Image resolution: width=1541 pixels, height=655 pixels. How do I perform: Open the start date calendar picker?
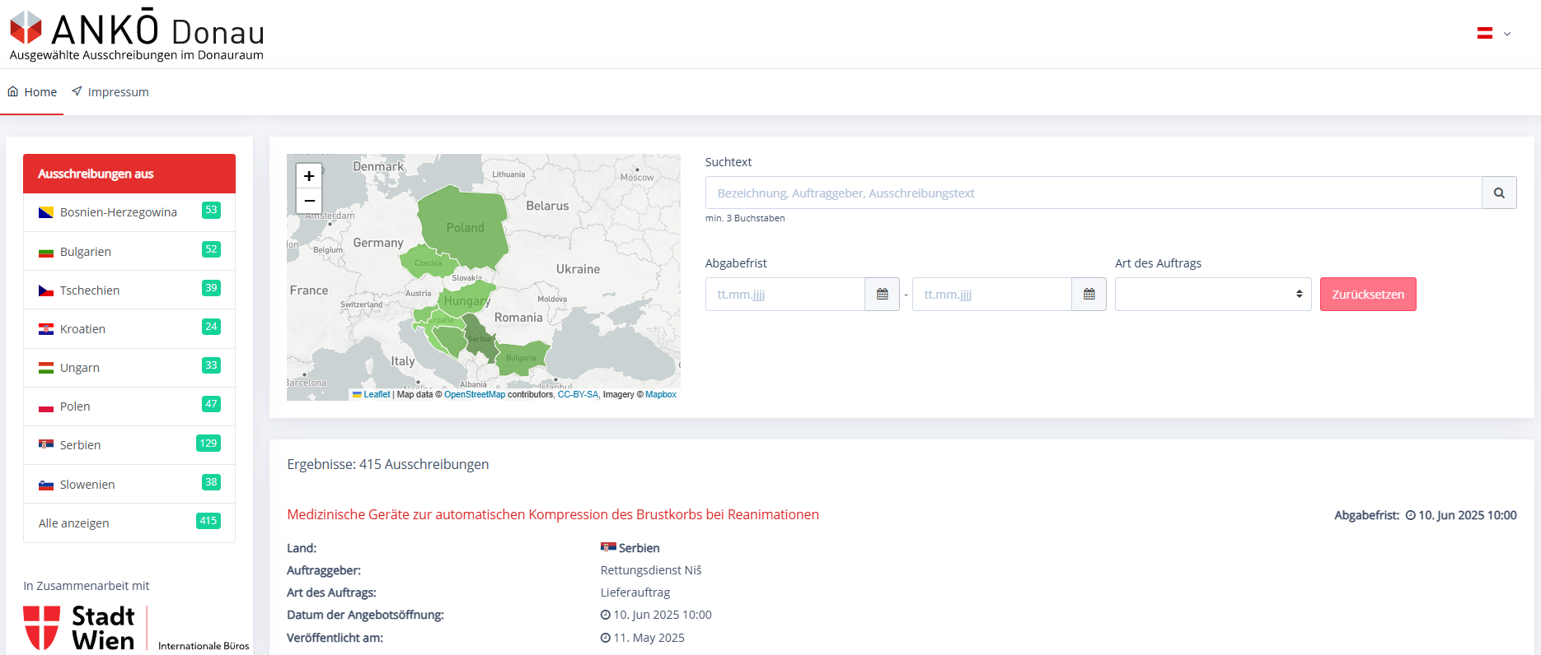[x=883, y=294]
